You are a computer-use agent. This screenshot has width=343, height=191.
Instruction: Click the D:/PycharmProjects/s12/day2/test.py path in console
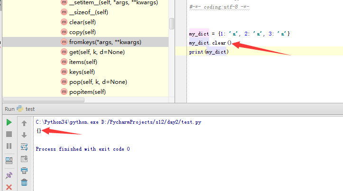[x=151, y=122]
